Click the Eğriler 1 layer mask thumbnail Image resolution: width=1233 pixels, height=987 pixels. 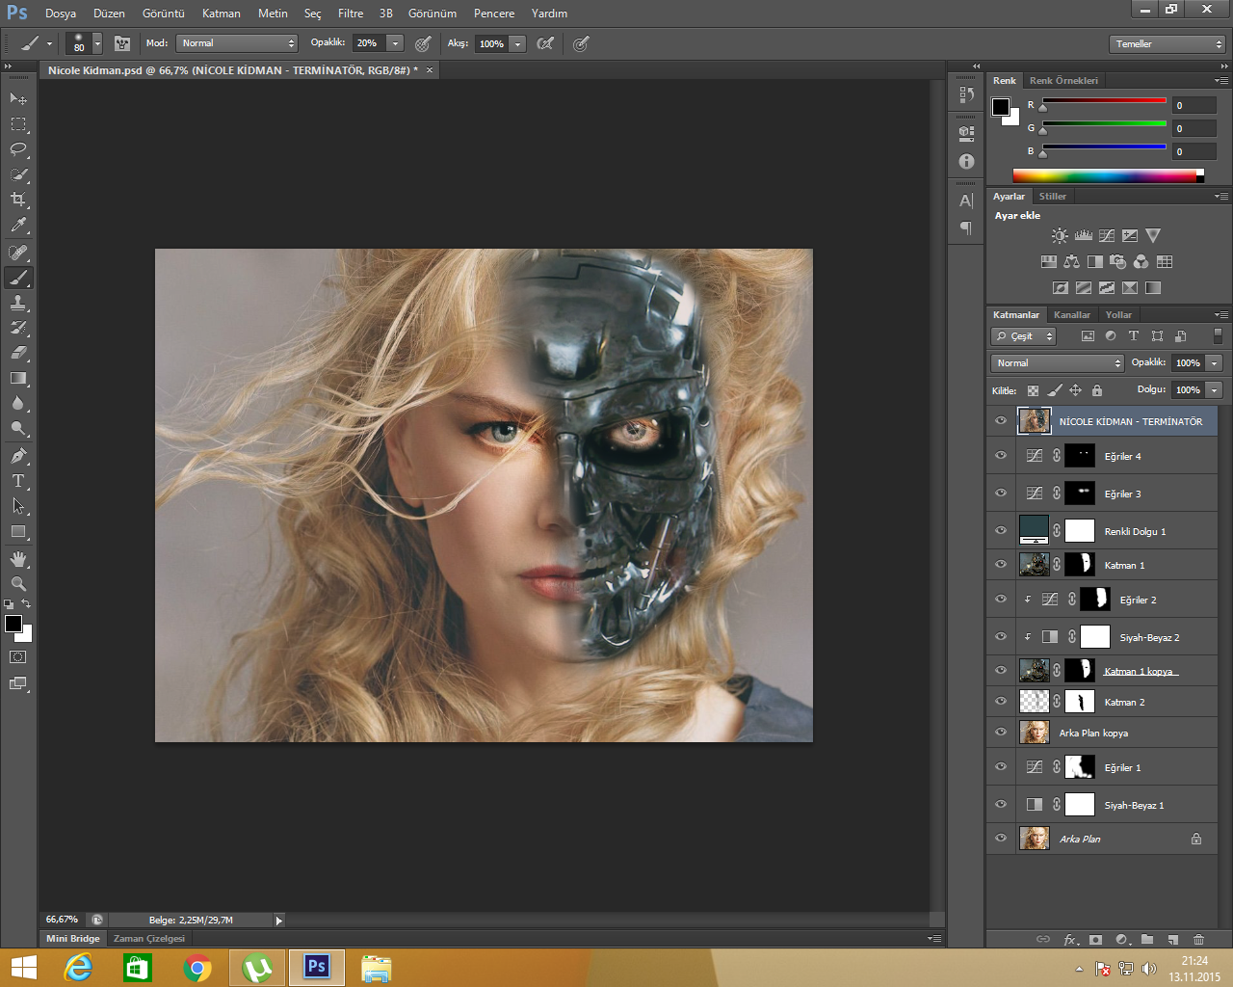click(x=1080, y=767)
